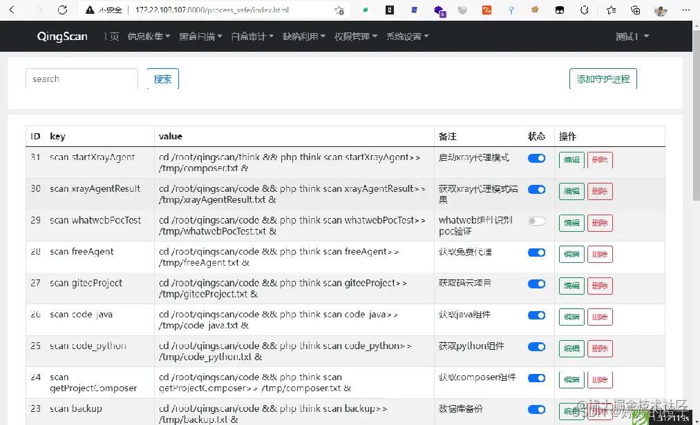This screenshot has height=425, width=700.
Task: Click inside the search input field
Action: 81,79
